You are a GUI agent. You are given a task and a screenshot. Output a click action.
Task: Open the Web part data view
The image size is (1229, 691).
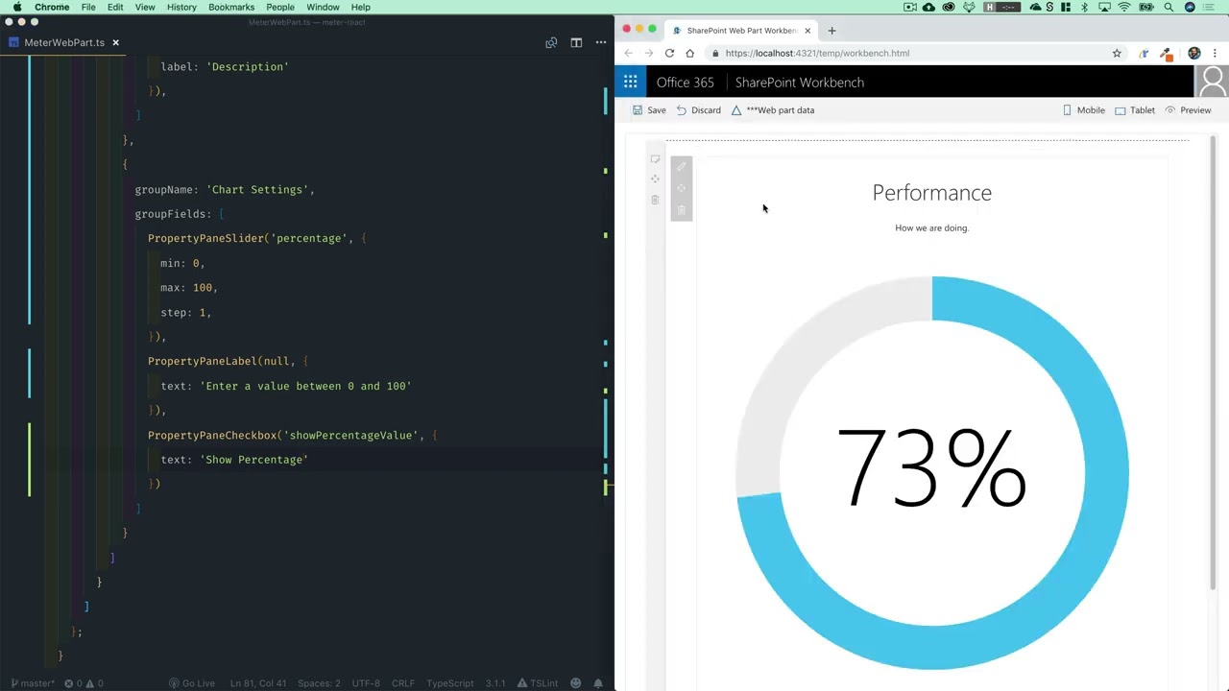coord(773,110)
